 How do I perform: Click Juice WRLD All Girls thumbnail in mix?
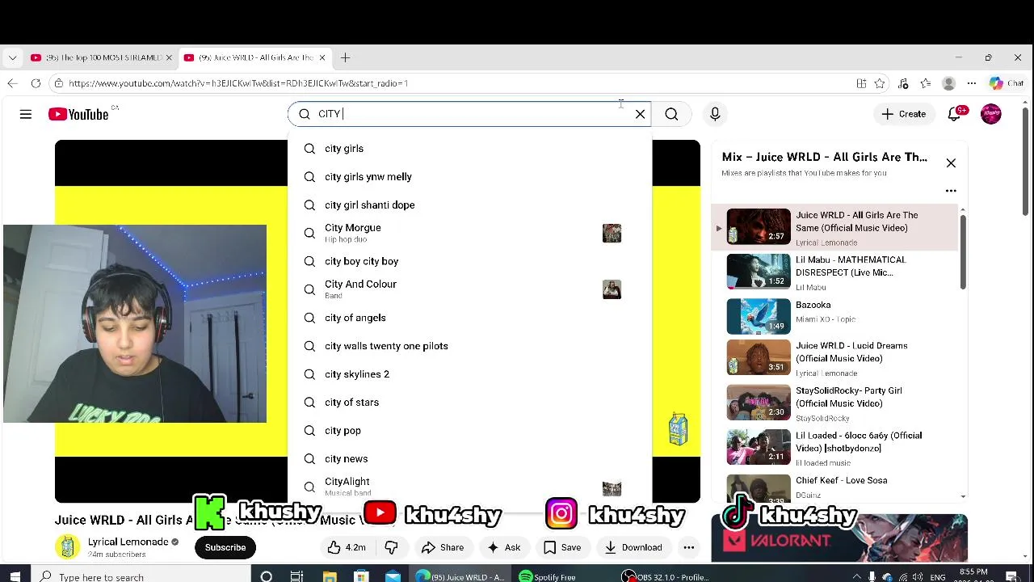tap(759, 226)
